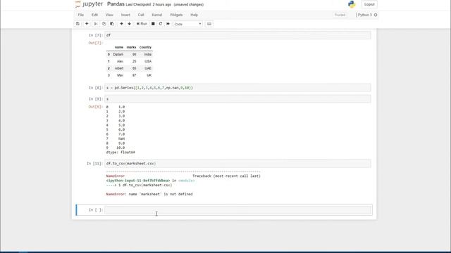Rename the notebook title Pandas
The width and height of the screenshot is (451, 253).
(116, 4)
